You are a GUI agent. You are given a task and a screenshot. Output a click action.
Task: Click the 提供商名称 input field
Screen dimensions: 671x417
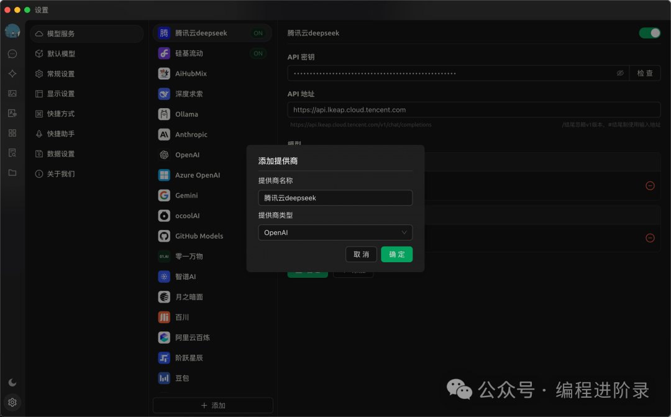(x=335, y=198)
